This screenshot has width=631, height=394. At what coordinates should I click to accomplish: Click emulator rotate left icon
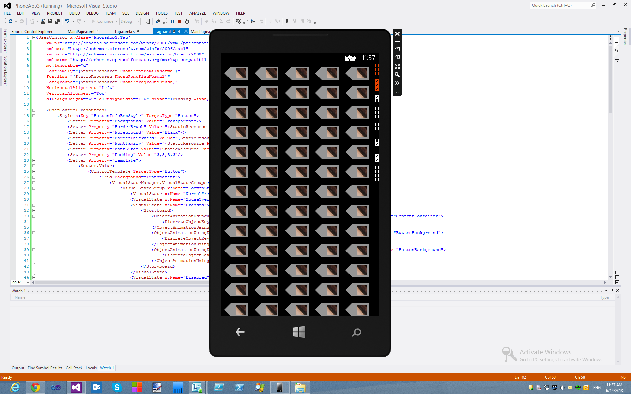point(397,50)
